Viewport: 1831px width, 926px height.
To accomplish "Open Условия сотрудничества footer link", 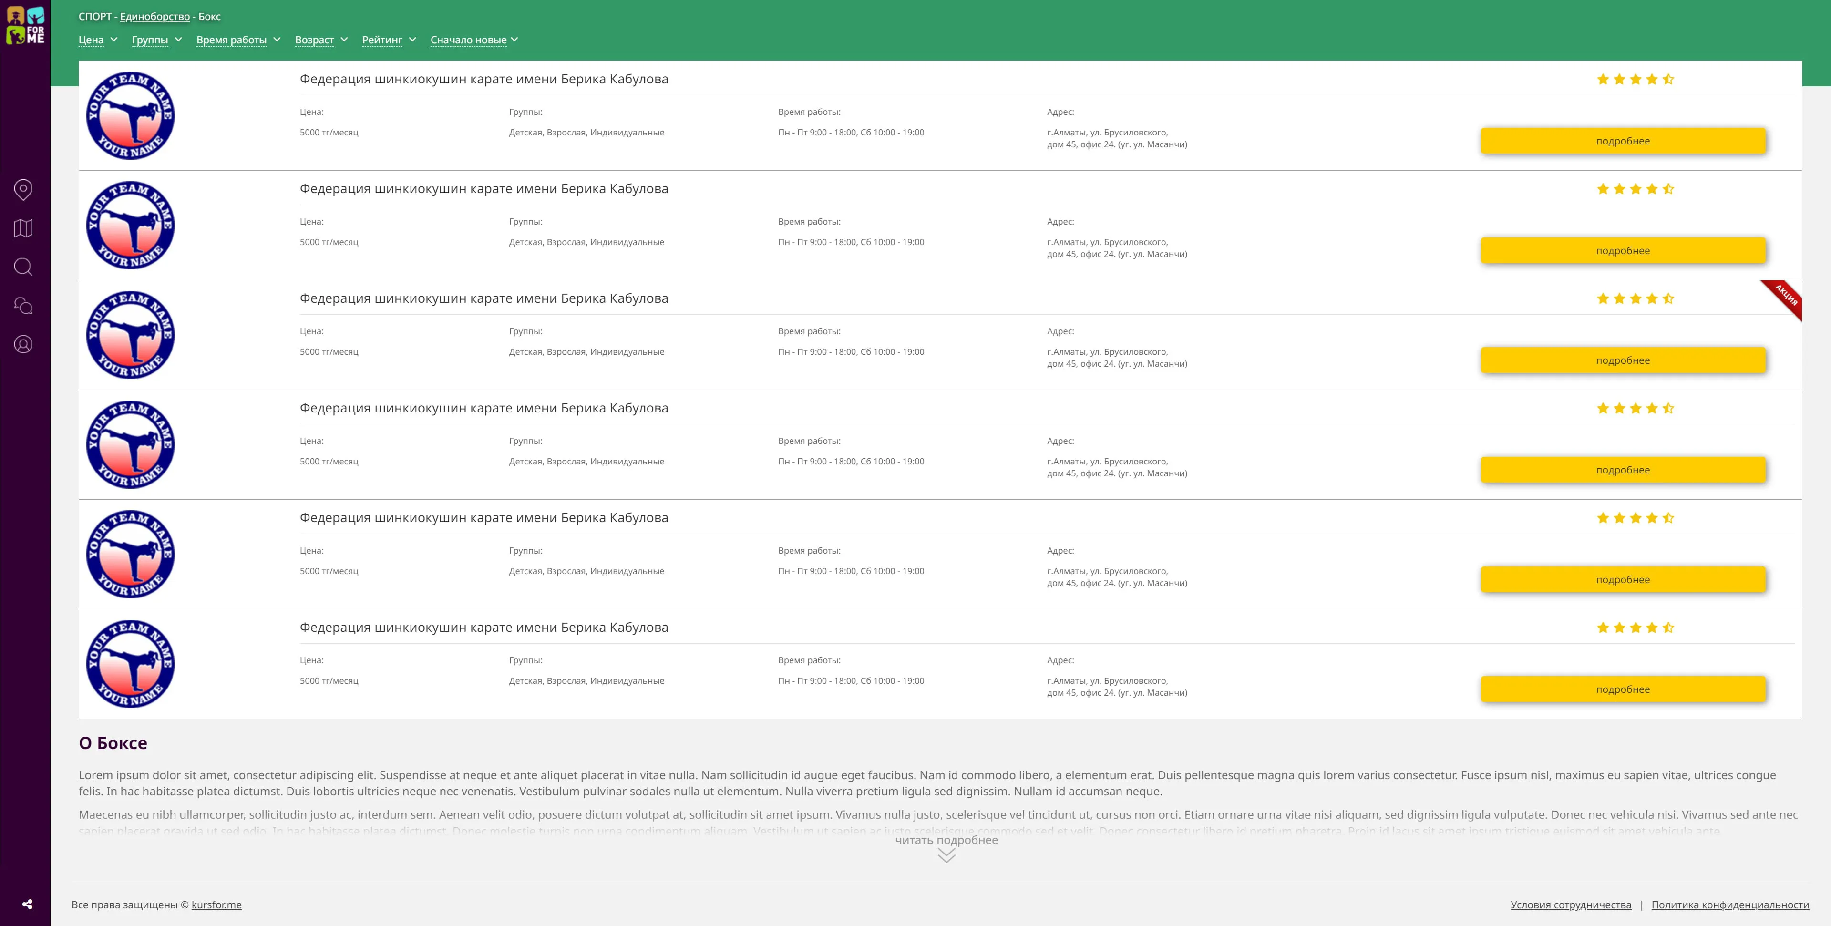I will pos(1570,905).
